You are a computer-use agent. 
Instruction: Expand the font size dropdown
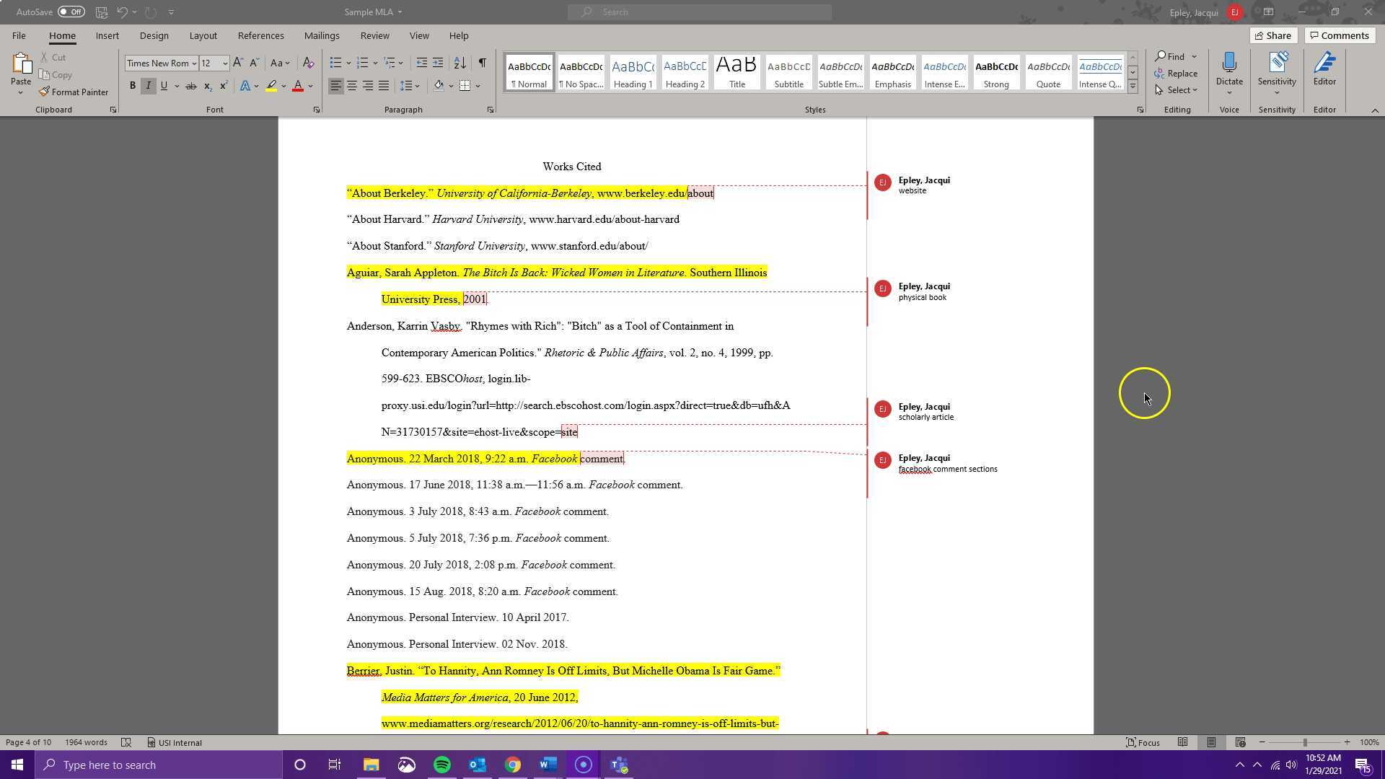click(x=224, y=63)
